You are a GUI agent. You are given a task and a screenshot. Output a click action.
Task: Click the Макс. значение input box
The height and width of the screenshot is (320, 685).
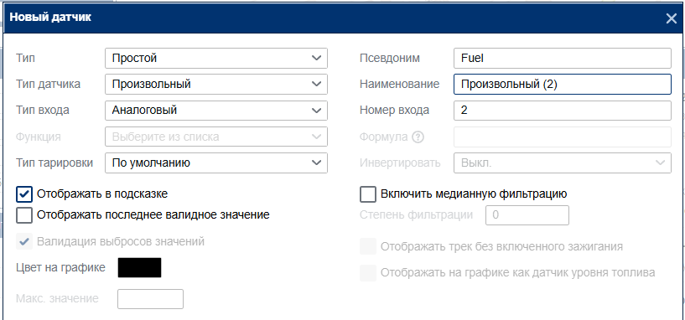click(150, 299)
